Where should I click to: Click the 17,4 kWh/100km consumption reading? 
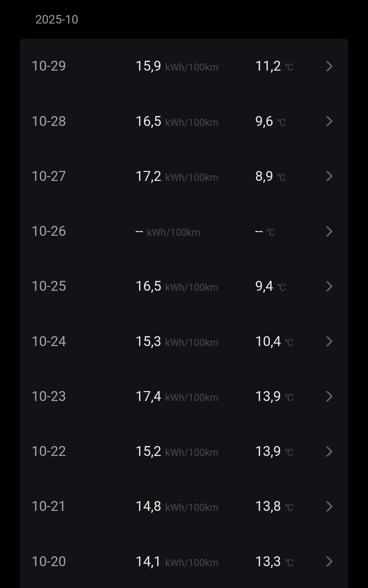[177, 397]
